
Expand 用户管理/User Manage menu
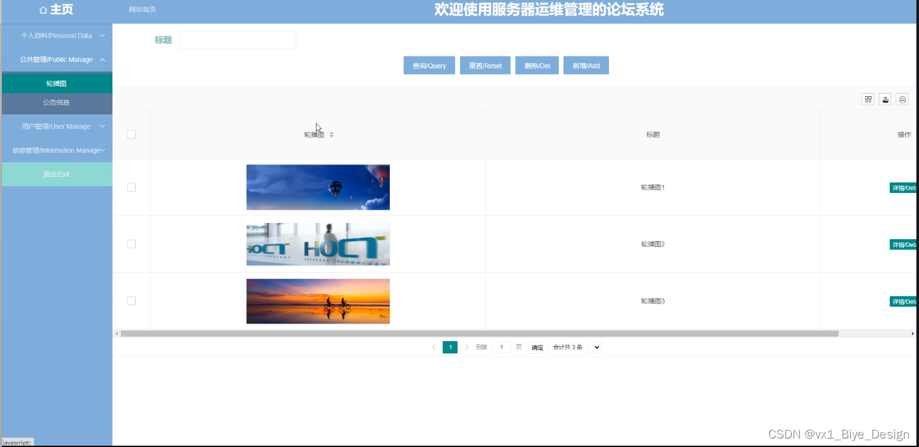click(x=57, y=127)
